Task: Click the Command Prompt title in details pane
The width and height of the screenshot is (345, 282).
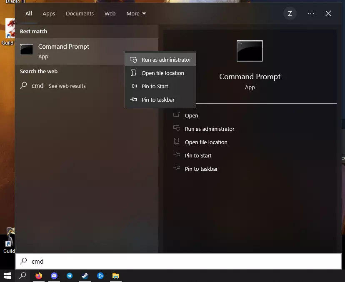Action: pyautogui.click(x=250, y=77)
